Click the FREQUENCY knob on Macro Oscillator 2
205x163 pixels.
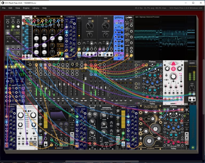click(x=21, y=115)
